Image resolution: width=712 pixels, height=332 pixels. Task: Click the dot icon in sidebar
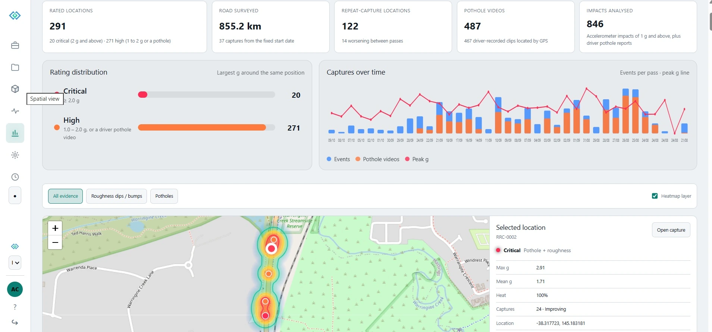pos(15,196)
